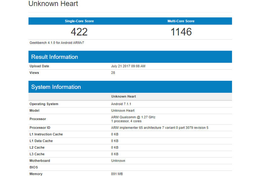This screenshot has width=264, height=176.
Task: Select the Android 7.1.1 operating system value
Action: pyautogui.click(x=121, y=104)
